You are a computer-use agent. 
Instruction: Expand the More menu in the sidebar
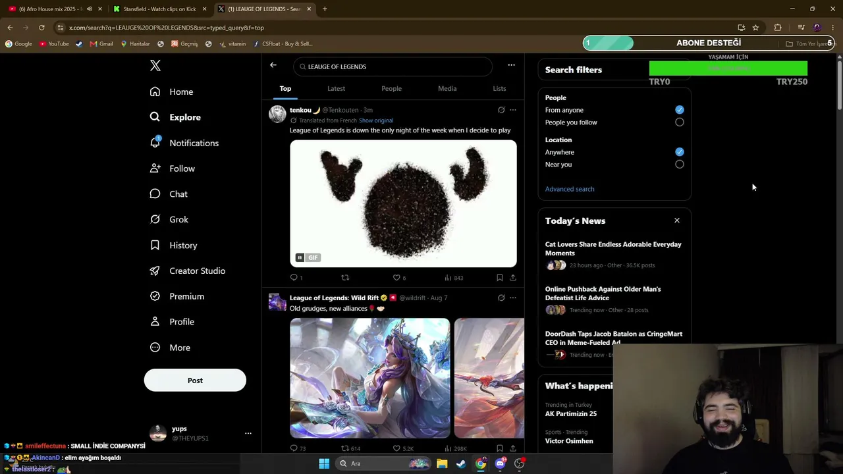point(171,348)
